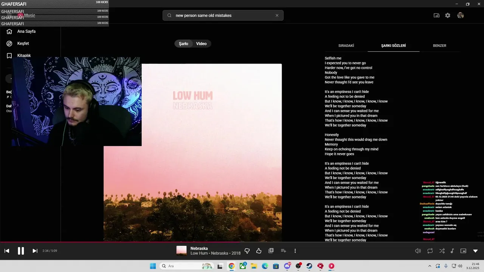484x272 pixels.
Task: Switch to Şarkı mode
Action: [x=183, y=44]
